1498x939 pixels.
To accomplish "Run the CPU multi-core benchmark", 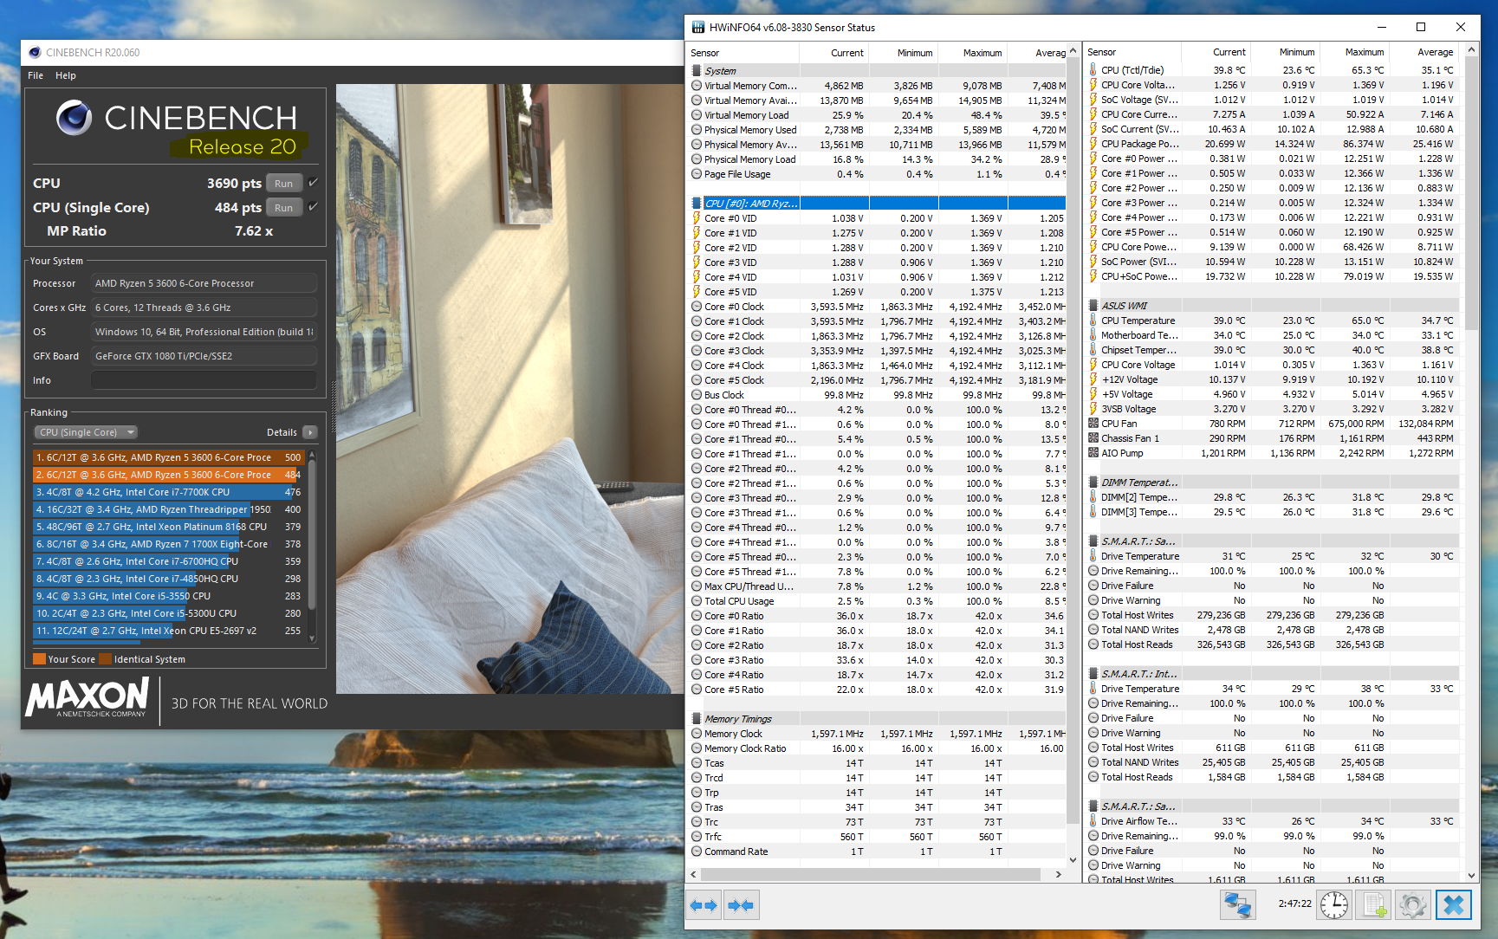I will pyautogui.click(x=284, y=184).
